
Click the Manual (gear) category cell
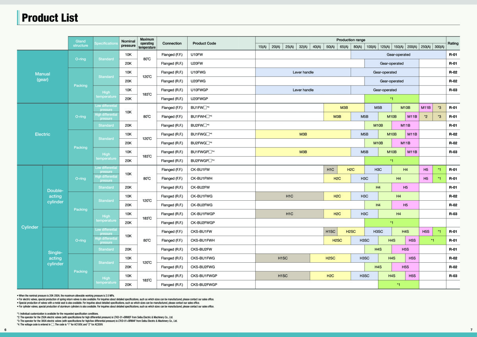tap(43, 77)
